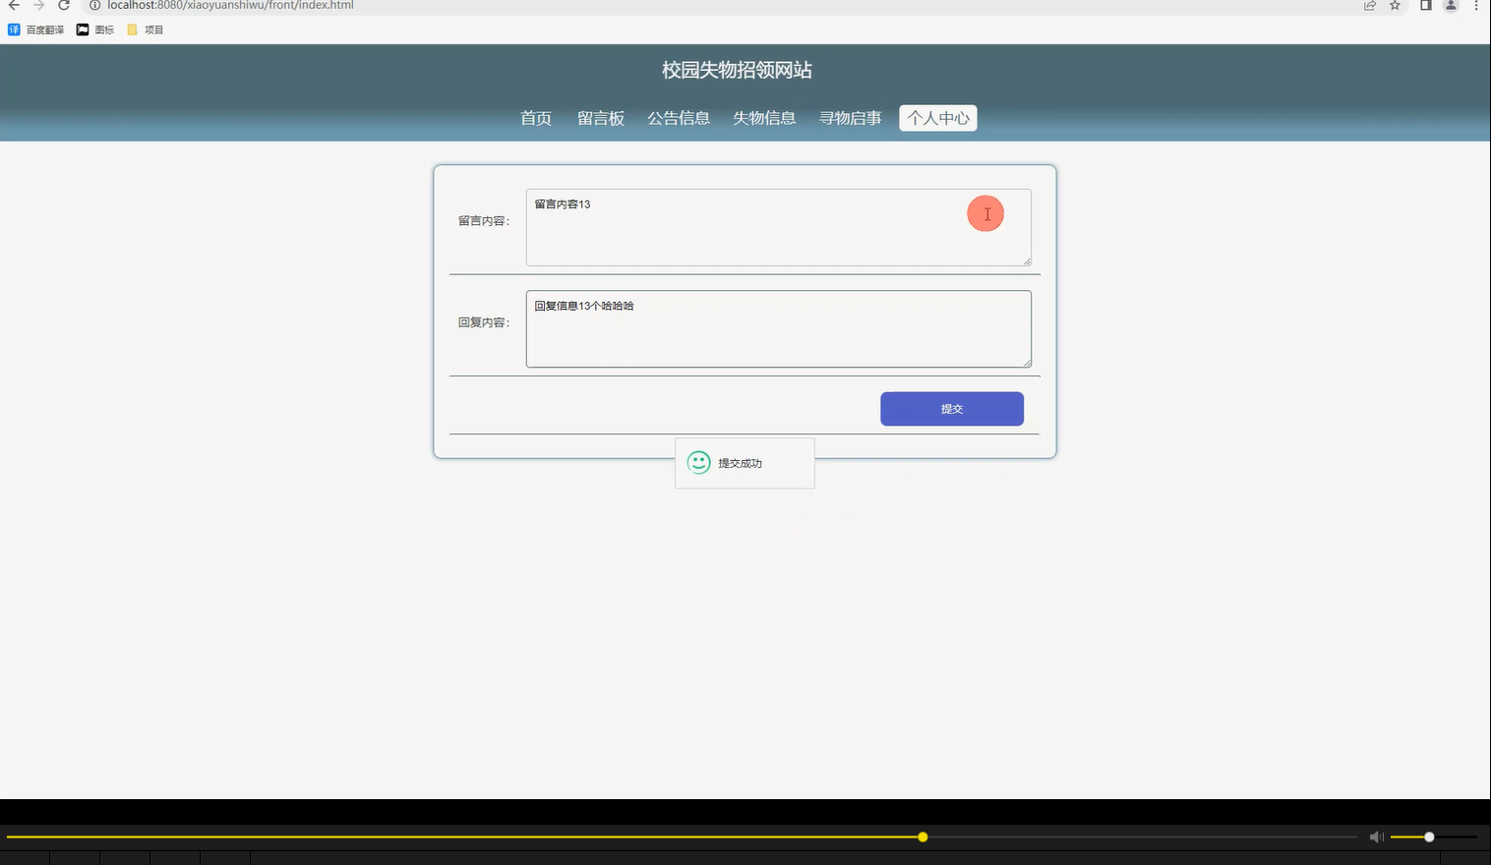Click the 回复内容 field label
This screenshot has height=865, width=1491.
click(484, 322)
